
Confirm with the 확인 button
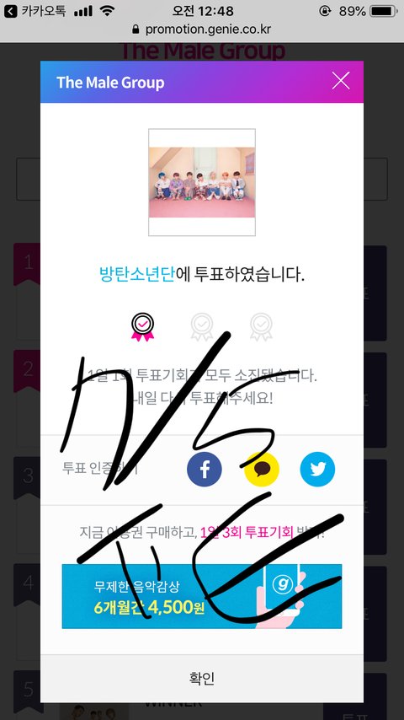202,678
